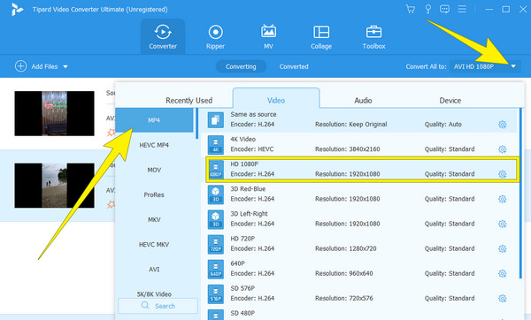Click the 3D Red-Blue preset icon
Viewport: 531px width, 320px height.
click(x=216, y=194)
